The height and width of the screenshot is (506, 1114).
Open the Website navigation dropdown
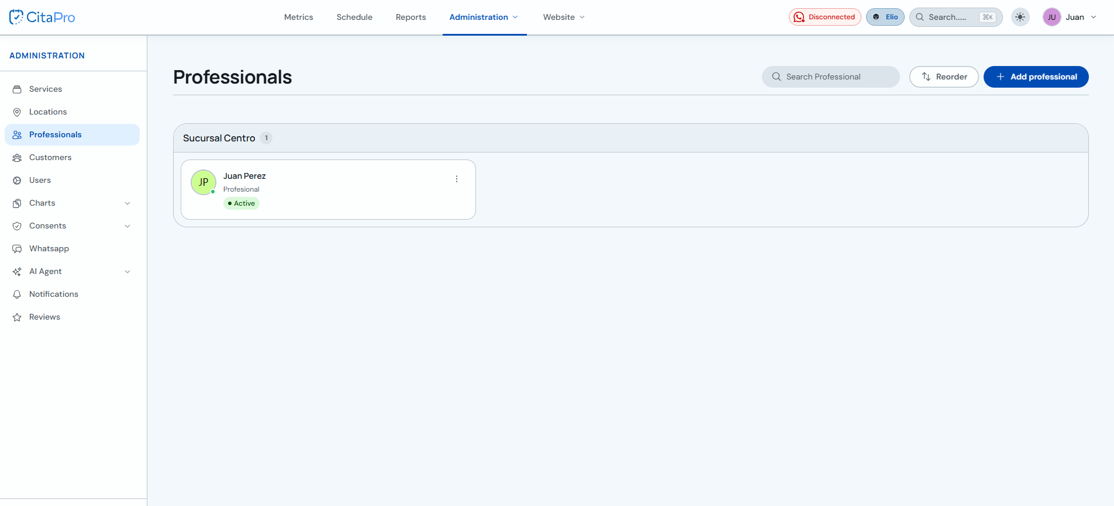[x=564, y=17]
